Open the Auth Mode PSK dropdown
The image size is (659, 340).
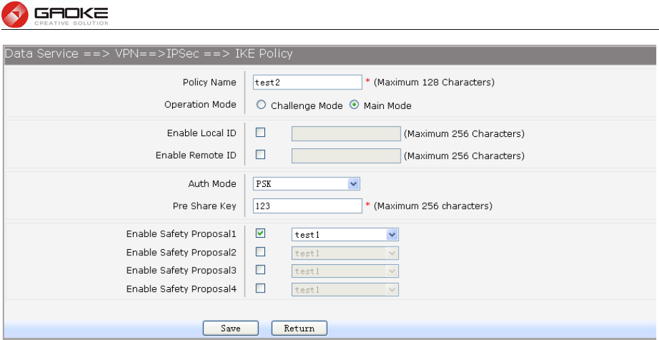click(306, 184)
